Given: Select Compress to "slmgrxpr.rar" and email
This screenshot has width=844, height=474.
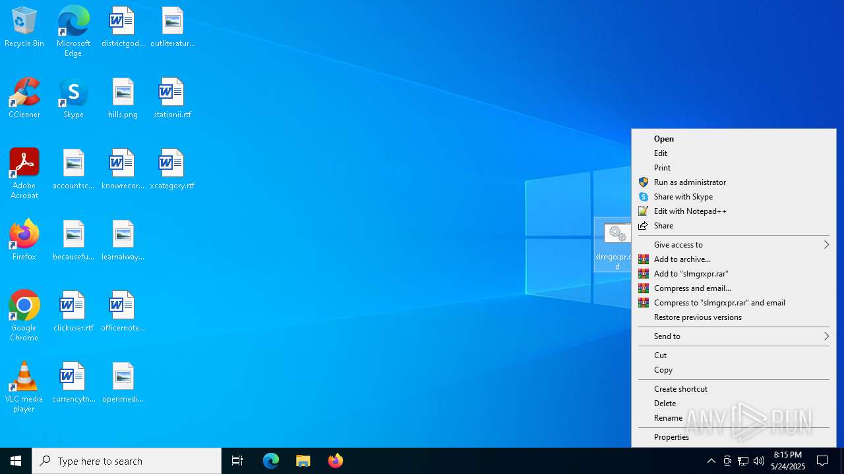Looking at the screenshot, I should (x=734, y=303).
